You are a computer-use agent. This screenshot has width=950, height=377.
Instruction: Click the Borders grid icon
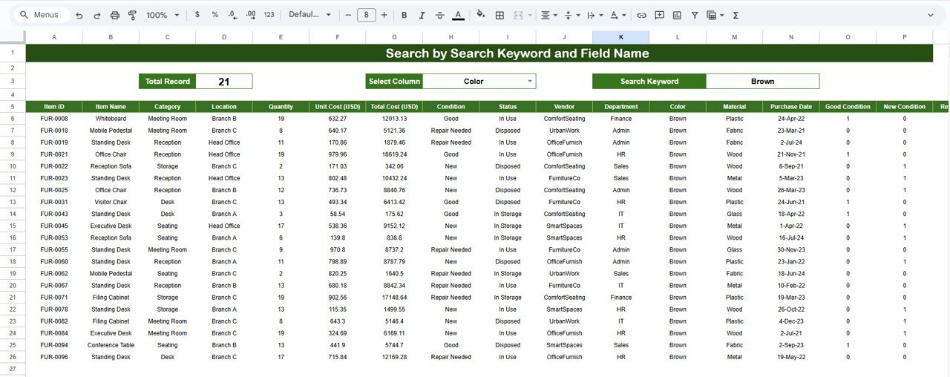499,15
